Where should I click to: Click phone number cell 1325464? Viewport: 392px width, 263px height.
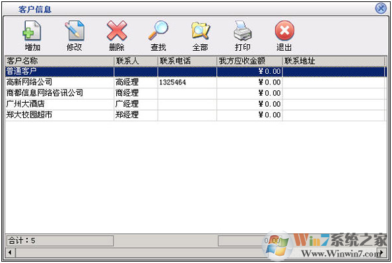click(187, 82)
